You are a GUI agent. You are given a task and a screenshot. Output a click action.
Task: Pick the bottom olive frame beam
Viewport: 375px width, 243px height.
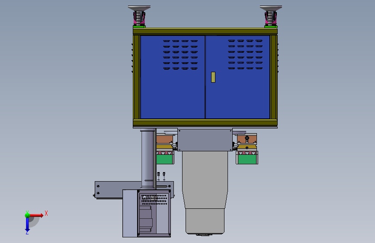pos(205,123)
